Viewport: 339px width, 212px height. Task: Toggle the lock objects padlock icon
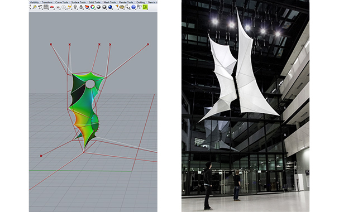[81, 7]
